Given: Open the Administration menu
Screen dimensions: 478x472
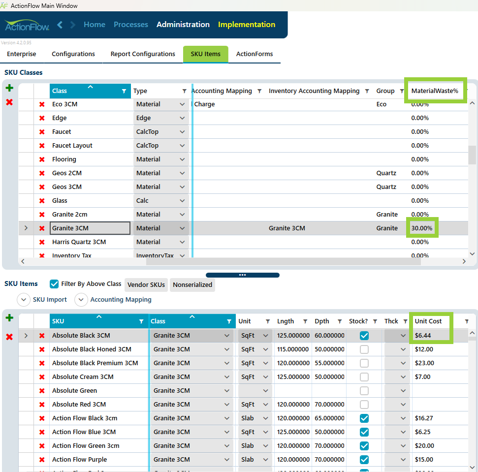Looking at the screenshot, I should [183, 25].
